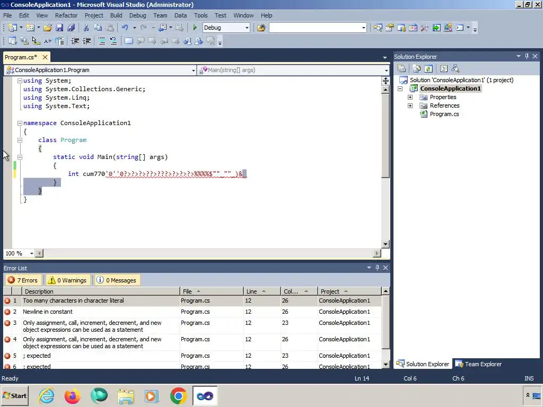The height and width of the screenshot is (407, 543).
Task: Click the Error List scroll down arrow
Action: coord(386,365)
